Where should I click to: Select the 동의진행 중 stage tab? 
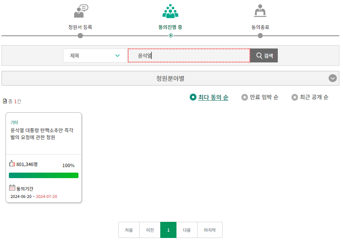tap(170, 27)
